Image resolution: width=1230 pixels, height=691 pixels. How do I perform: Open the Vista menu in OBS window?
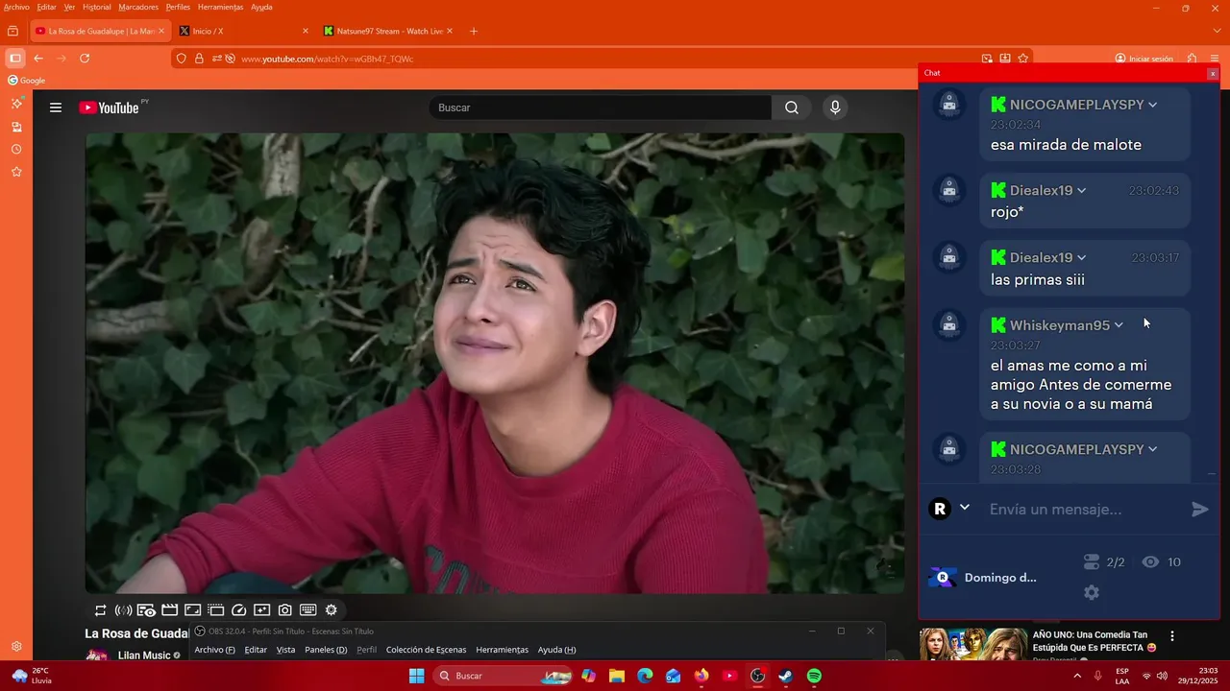[x=285, y=650]
